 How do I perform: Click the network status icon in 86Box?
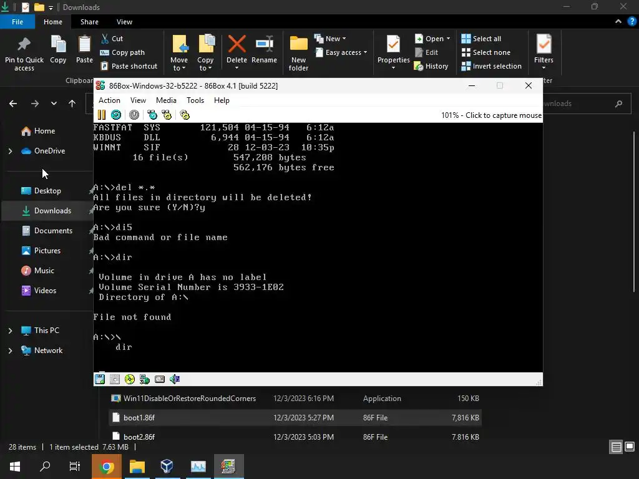(145, 379)
